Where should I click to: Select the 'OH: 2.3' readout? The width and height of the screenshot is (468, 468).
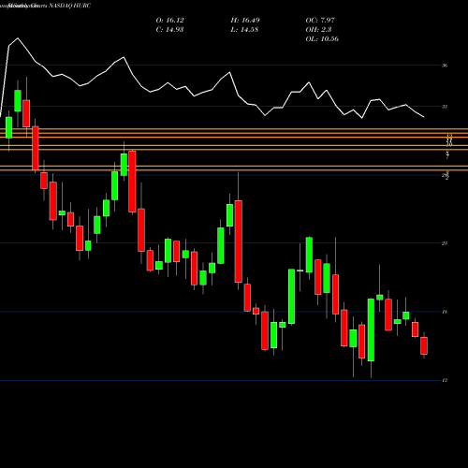click(x=318, y=30)
